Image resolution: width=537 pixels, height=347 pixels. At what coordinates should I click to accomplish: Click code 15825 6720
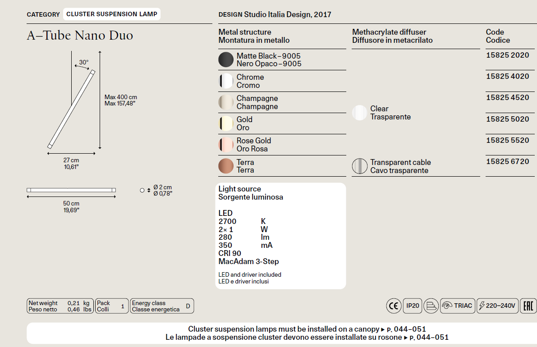508,161
